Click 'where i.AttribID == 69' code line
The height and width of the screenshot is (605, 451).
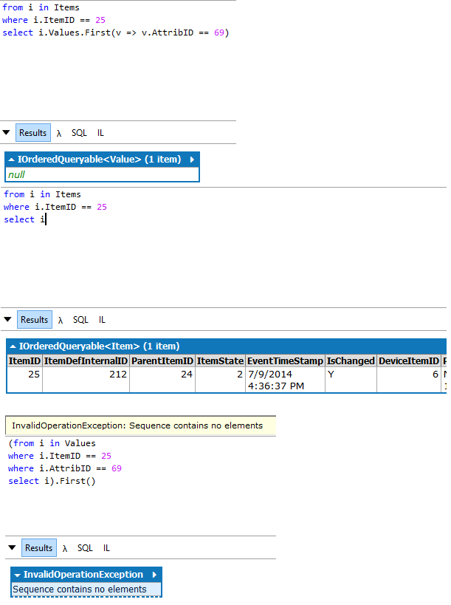(x=65, y=468)
